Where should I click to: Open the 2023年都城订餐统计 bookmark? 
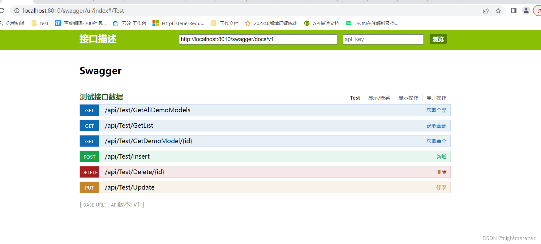(271, 24)
